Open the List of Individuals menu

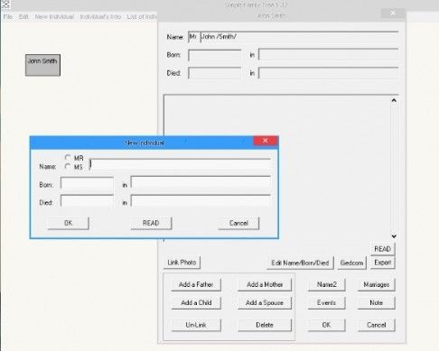(142, 16)
